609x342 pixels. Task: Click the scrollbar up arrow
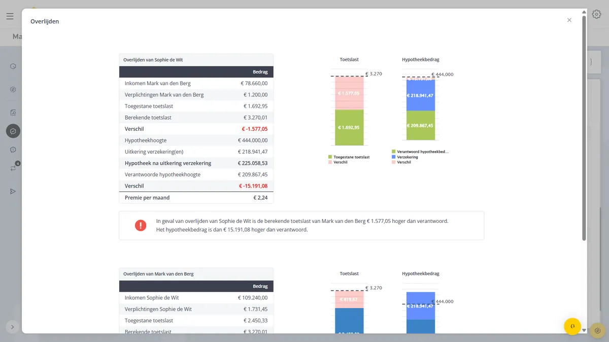pyautogui.click(x=584, y=12)
